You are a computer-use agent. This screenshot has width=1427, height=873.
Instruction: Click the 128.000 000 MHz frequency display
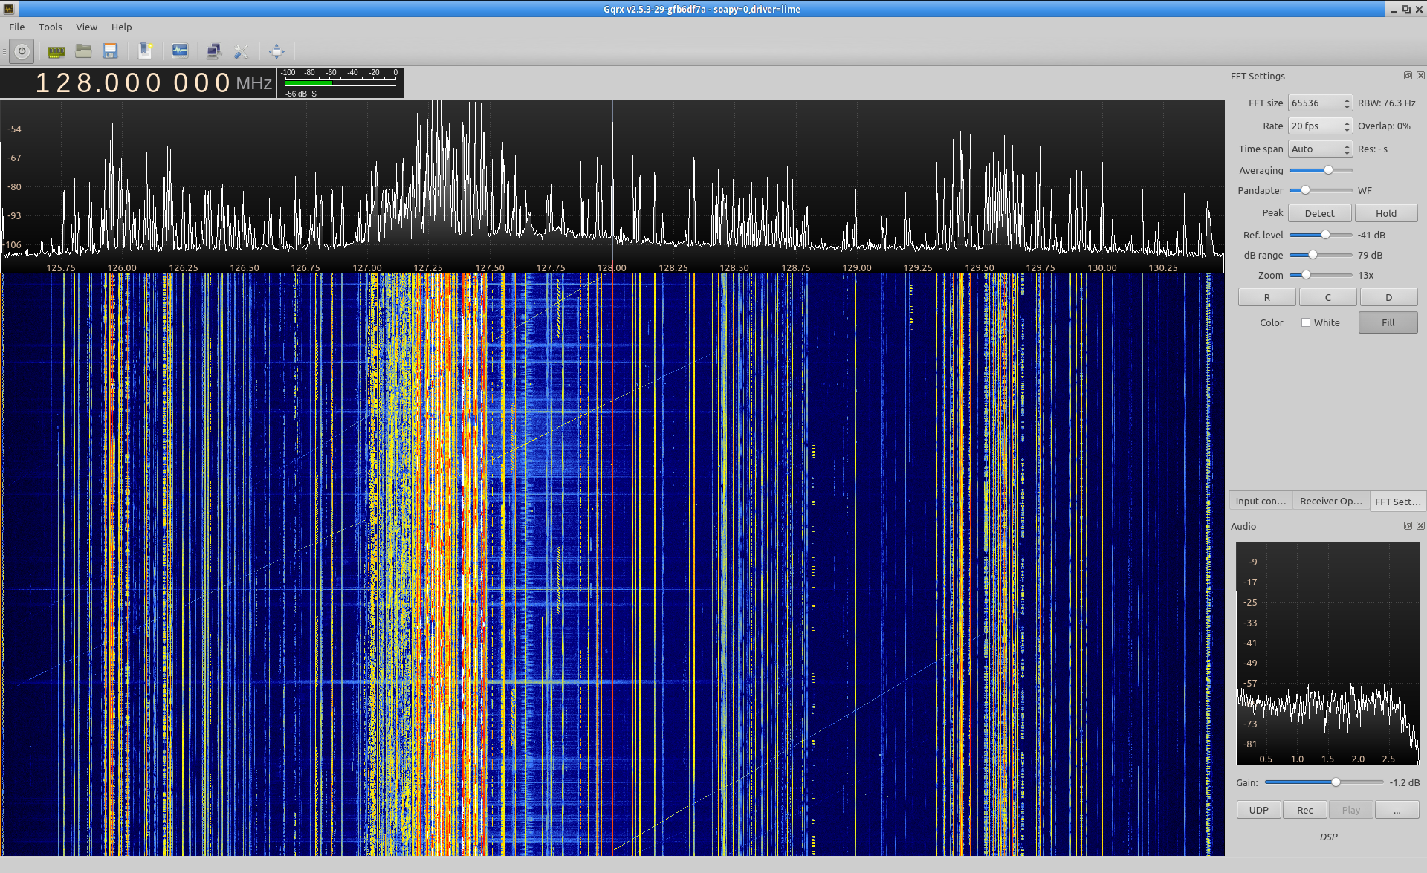point(134,82)
